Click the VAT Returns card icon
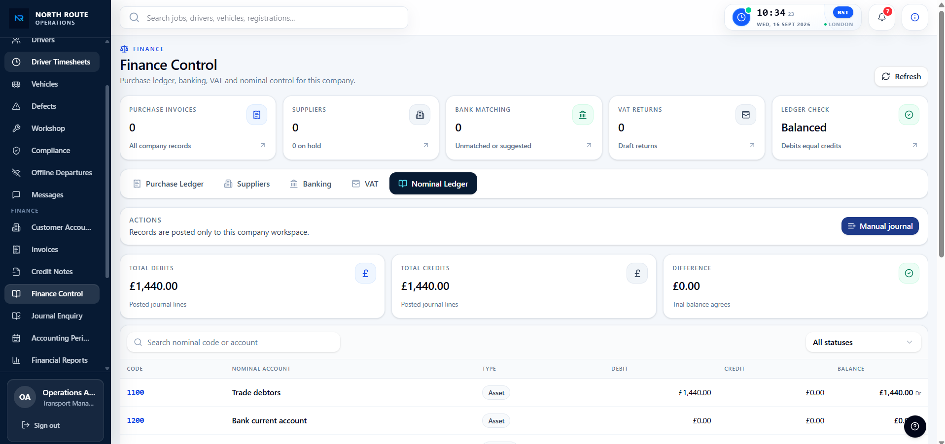Image resolution: width=945 pixels, height=444 pixels. 746,115
